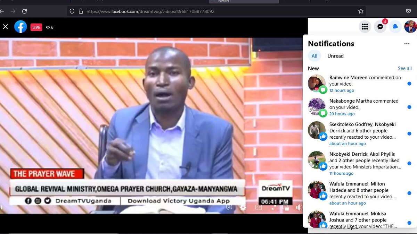The height and width of the screenshot is (234, 417).
Task: Open the Facebook menu grid icon
Action: (365, 27)
